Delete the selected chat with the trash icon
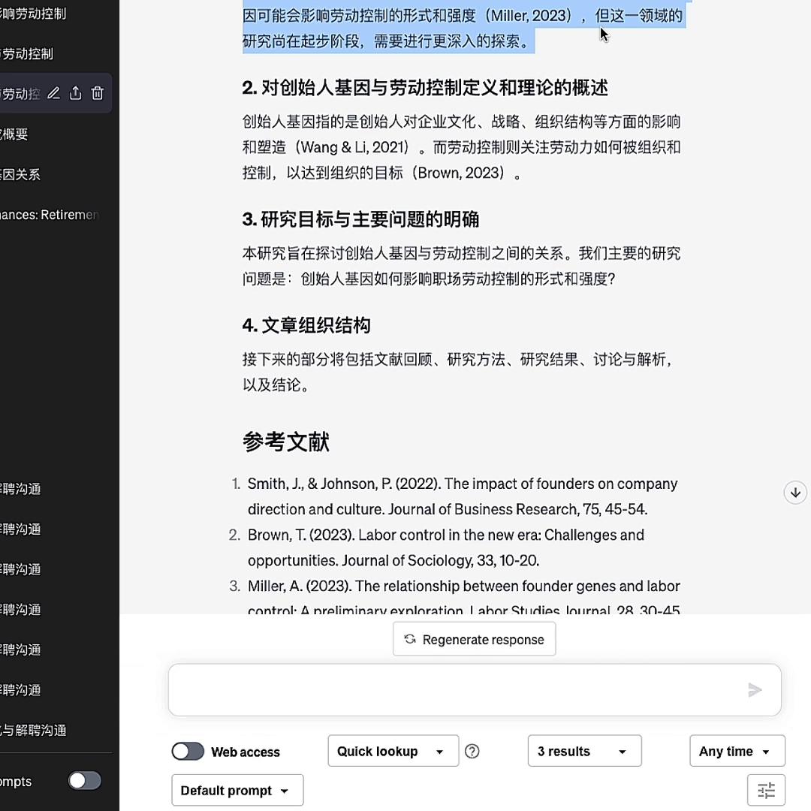The width and height of the screenshot is (811, 811). coord(97,93)
